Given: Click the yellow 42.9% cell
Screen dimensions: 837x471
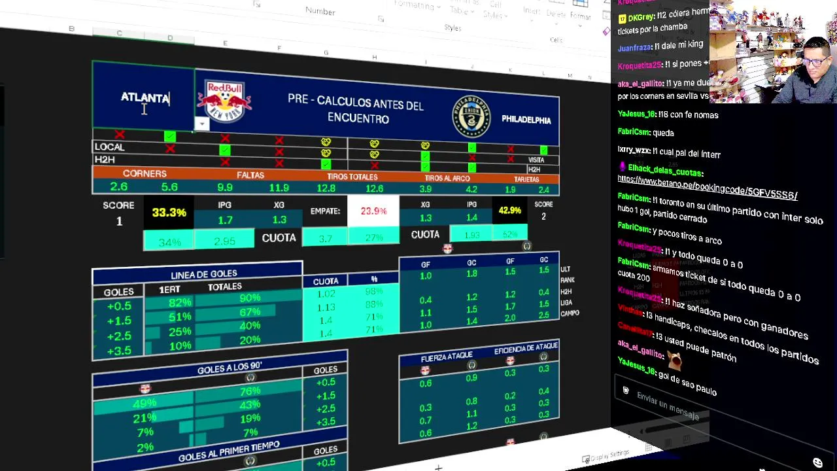Looking at the screenshot, I should pos(509,211).
